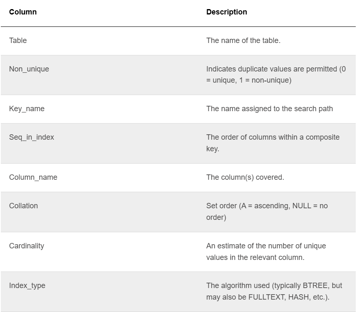Click the Description header cell
Image resolution: width=357 pixels, height=312 pixels.
pos(227,12)
